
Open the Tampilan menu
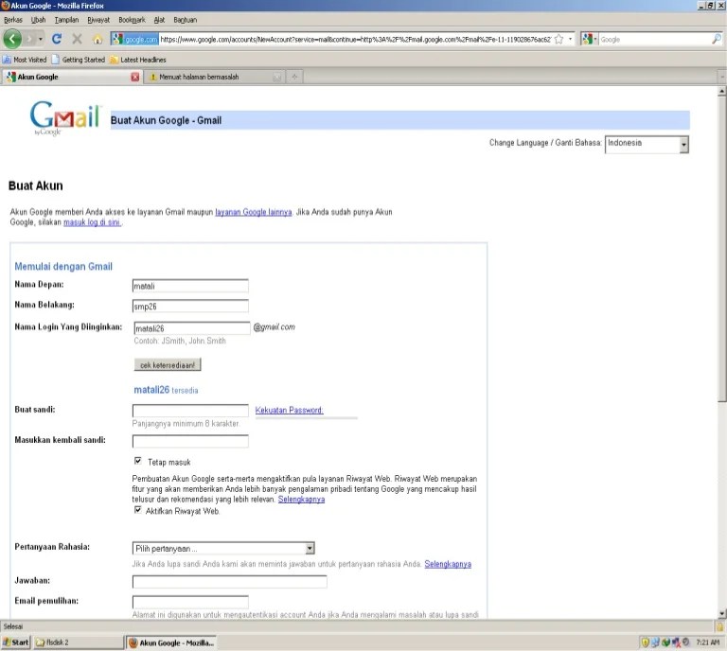click(66, 20)
